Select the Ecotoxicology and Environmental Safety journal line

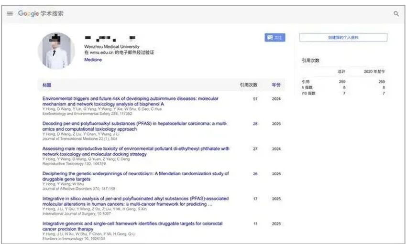(87, 114)
